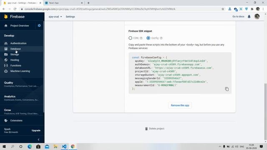Screen dimensions: 267x150
Task: Click the Remove this app button
Action: point(180,105)
